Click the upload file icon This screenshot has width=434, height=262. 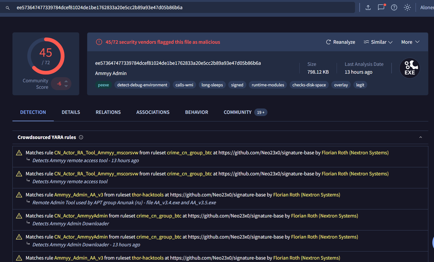[368, 8]
